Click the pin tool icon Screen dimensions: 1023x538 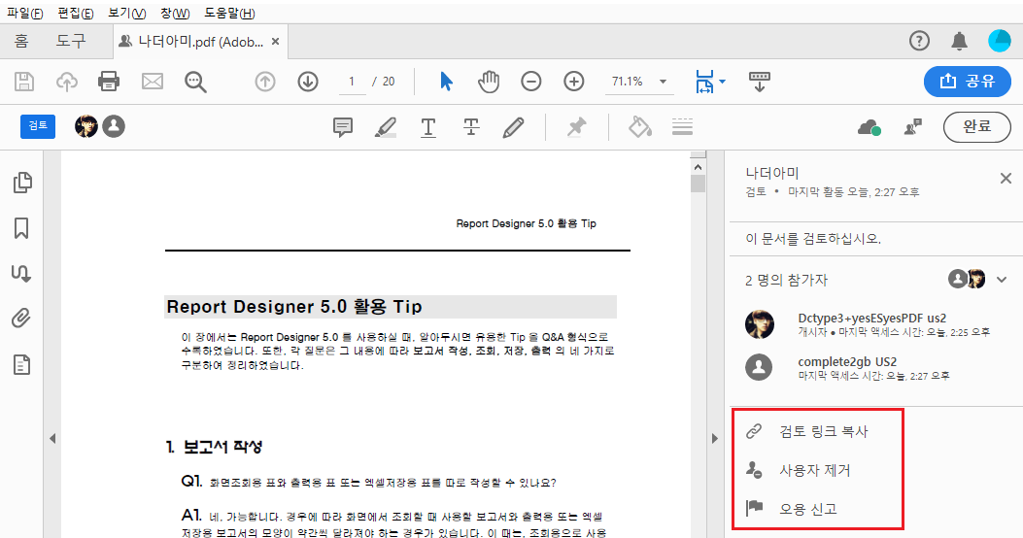[x=576, y=126]
